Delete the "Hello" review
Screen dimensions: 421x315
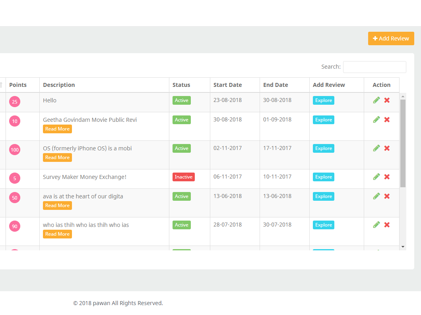click(x=387, y=100)
